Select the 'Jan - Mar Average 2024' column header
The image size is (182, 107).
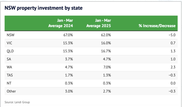click(x=61, y=23)
